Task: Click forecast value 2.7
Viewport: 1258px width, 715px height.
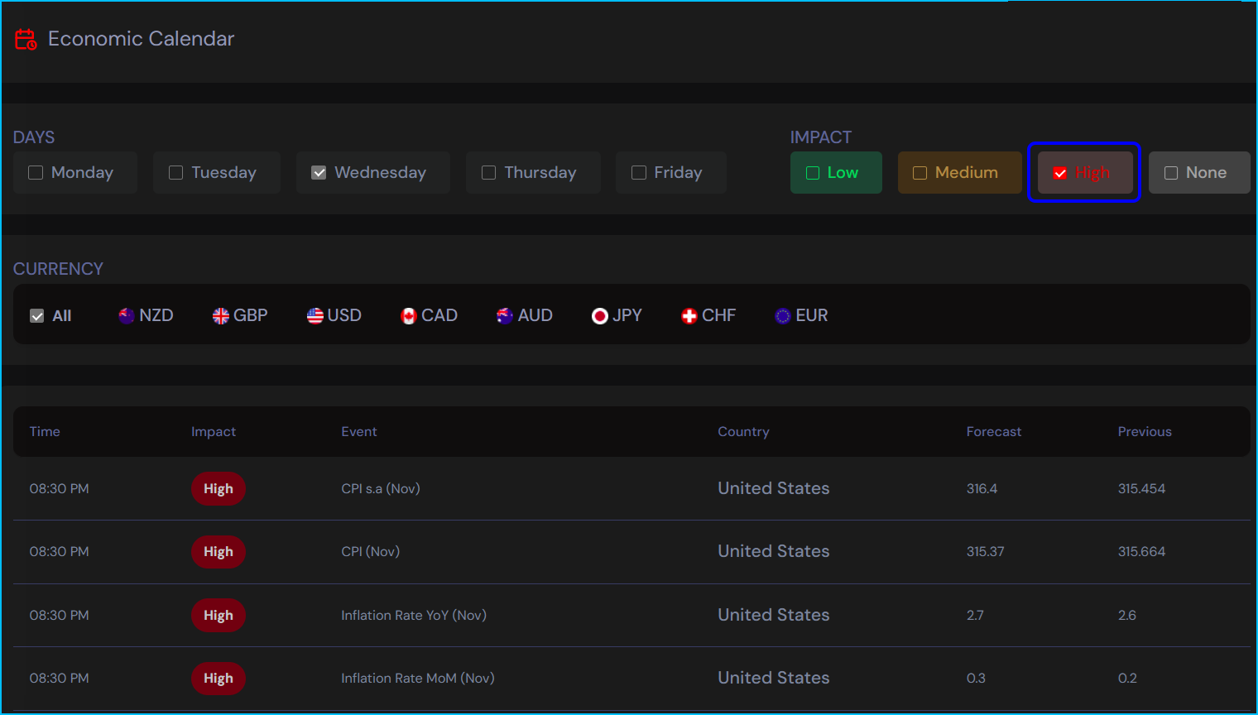Action: click(975, 616)
